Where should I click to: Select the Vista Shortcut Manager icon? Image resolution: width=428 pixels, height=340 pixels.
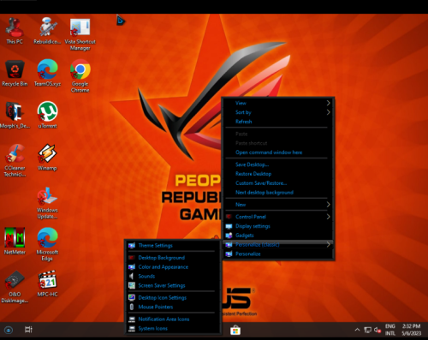click(x=80, y=34)
